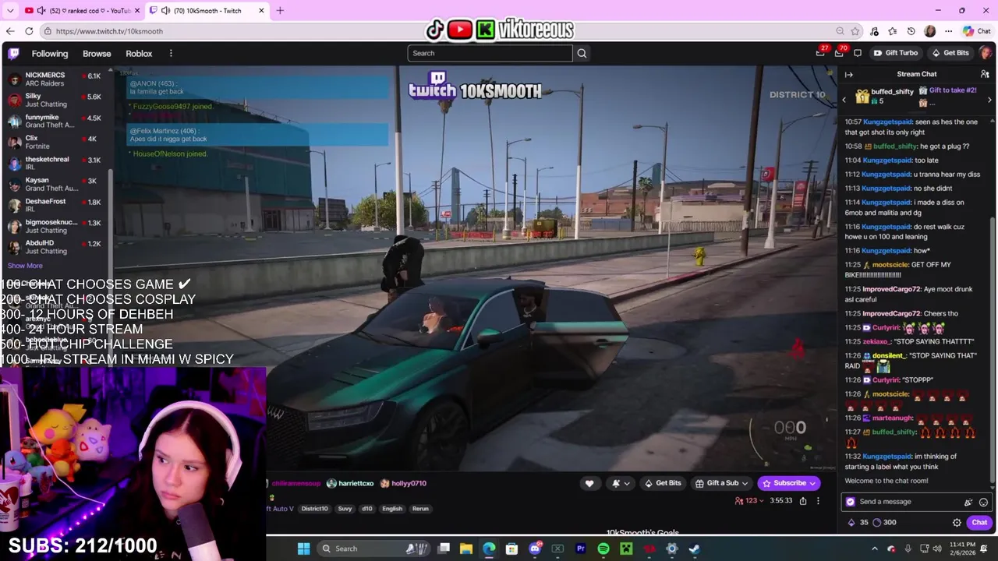Open the NICKMERCS channel in the sidebar
The image size is (998, 561).
(55, 79)
